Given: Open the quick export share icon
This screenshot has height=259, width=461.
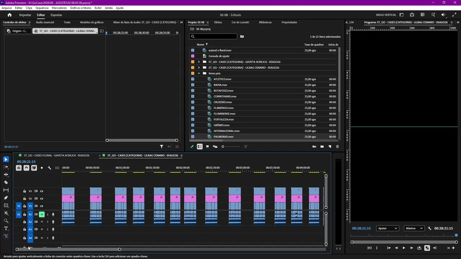Looking at the screenshot, I should click(x=412, y=15).
